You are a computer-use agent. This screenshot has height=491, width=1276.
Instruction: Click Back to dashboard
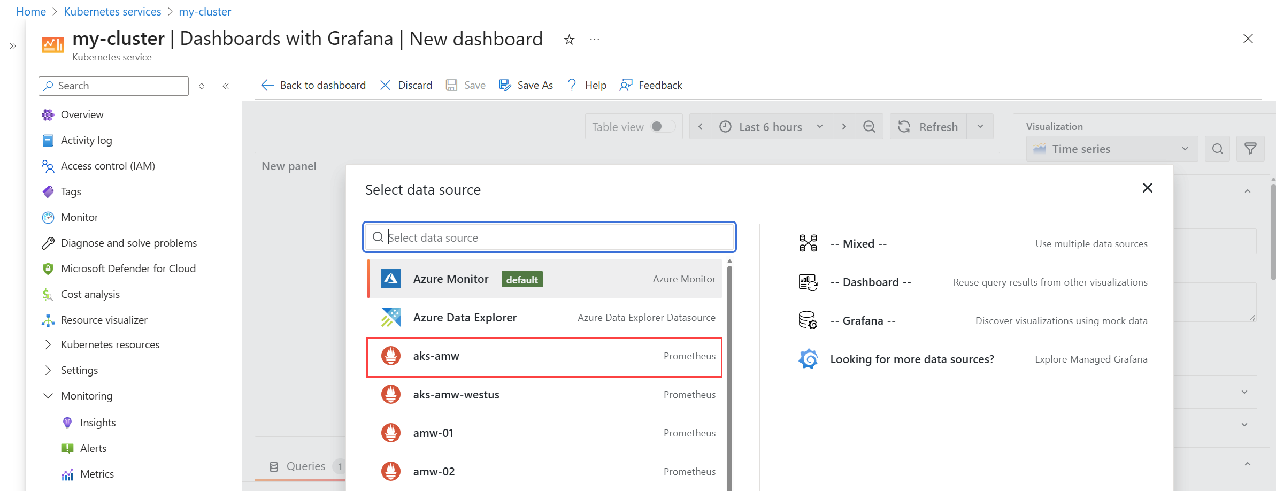click(313, 85)
